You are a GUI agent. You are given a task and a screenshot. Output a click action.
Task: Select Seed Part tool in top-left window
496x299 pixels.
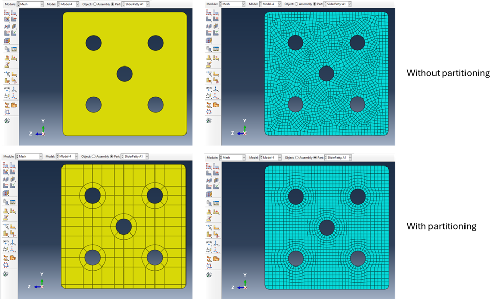7,13
